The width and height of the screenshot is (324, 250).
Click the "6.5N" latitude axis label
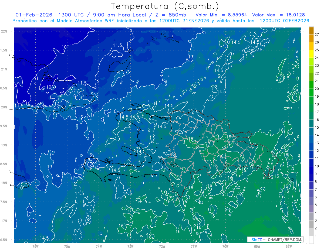coord(4,240)
